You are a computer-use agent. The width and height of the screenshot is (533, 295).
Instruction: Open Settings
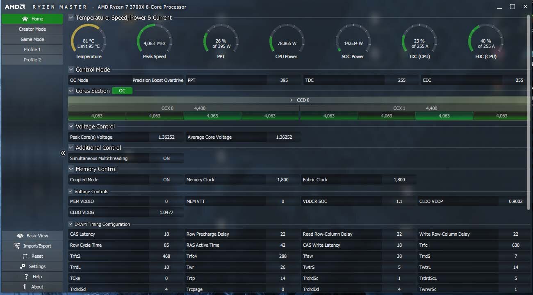(x=32, y=266)
